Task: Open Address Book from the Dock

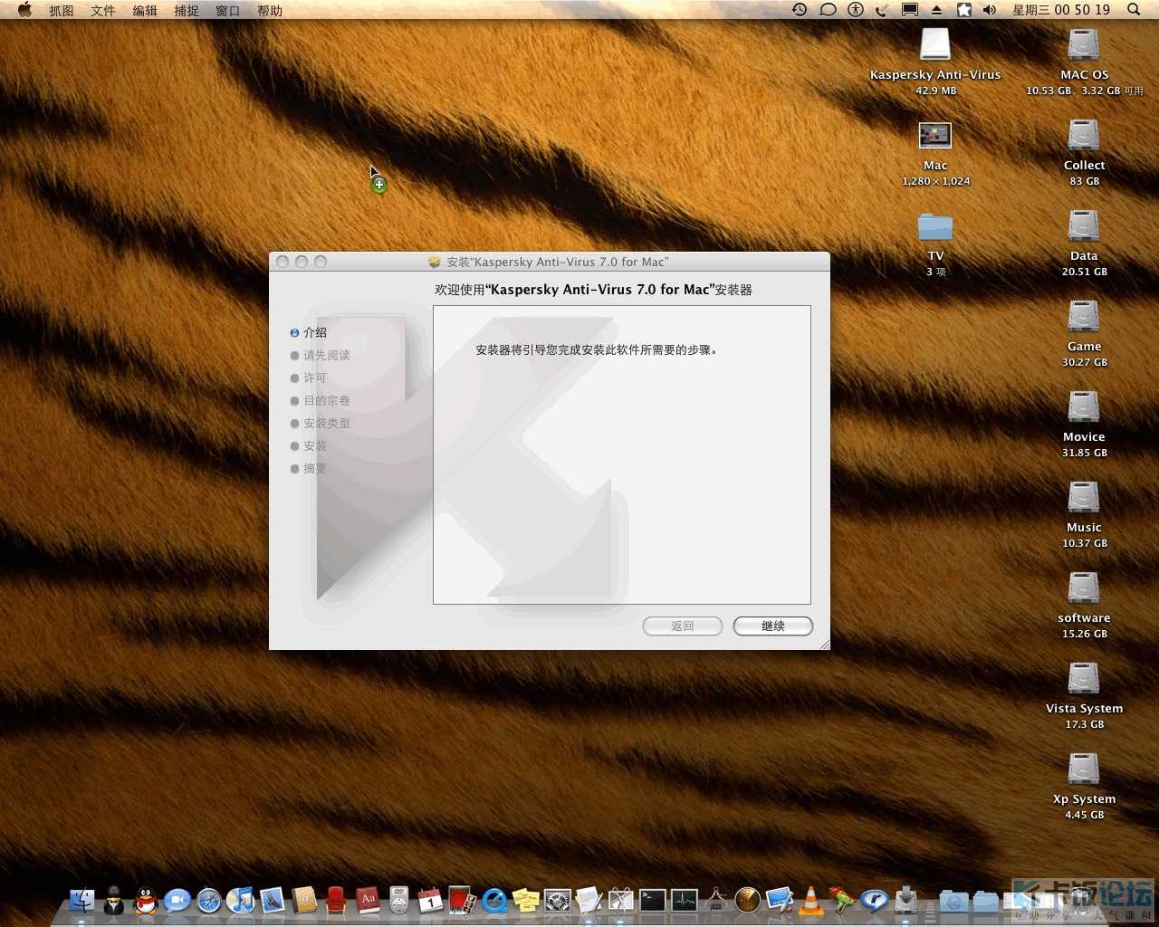Action: coord(304,900)
